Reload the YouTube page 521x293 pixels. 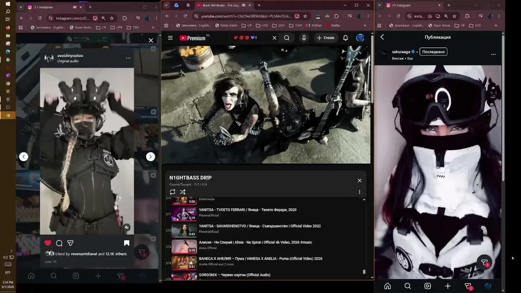[185, 16]
